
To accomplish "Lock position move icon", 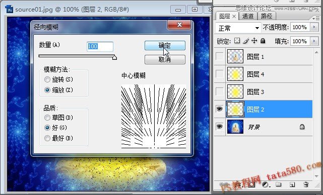I will pos(254,41).
